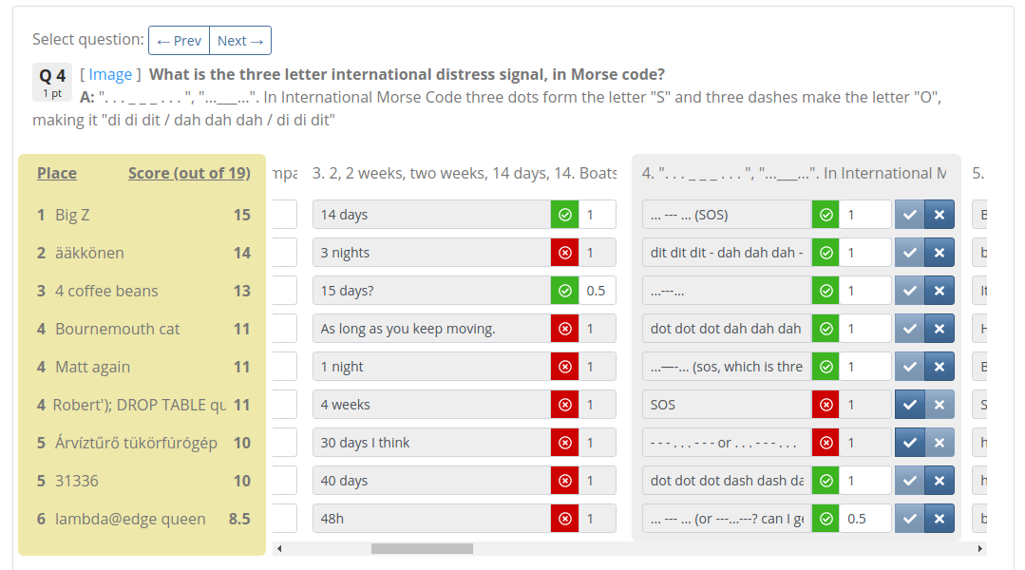Edit the 0.5 score field for "15 days?"
Image resolution: width=1025 pixels, height=570 pixels.
click(x=598, y=290)
